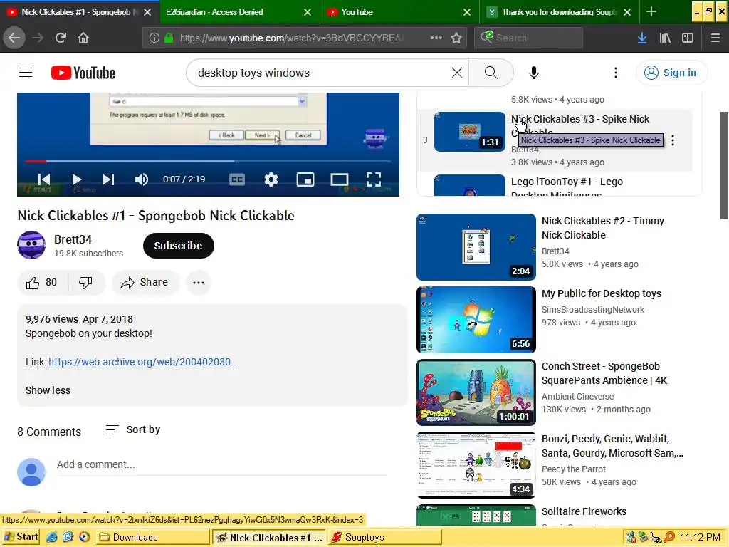Clear the YouTube search text with the X

click(457, 73)
